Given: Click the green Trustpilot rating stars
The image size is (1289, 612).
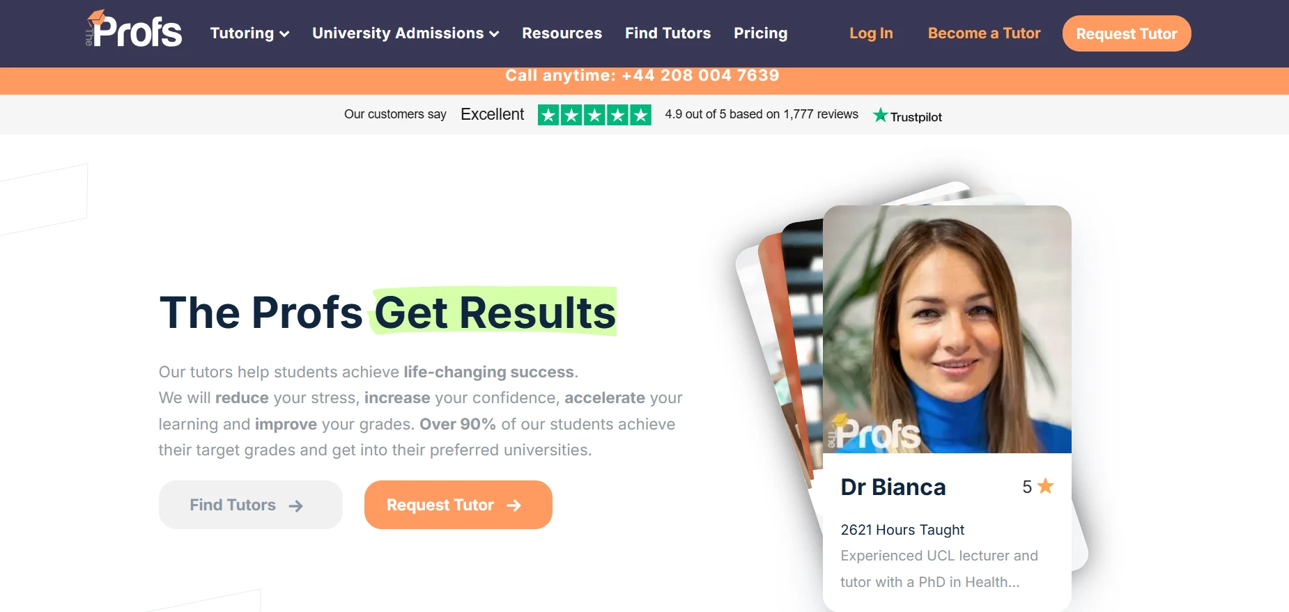Looking at the screenshot, I should (594, 115).
